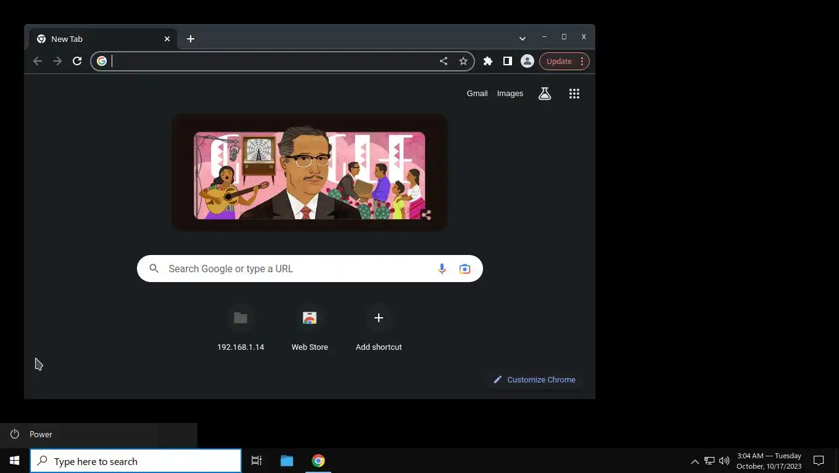Open Gmail link
Image resolution: width=839 pixels, height=473 pixels.
point(477,94)
